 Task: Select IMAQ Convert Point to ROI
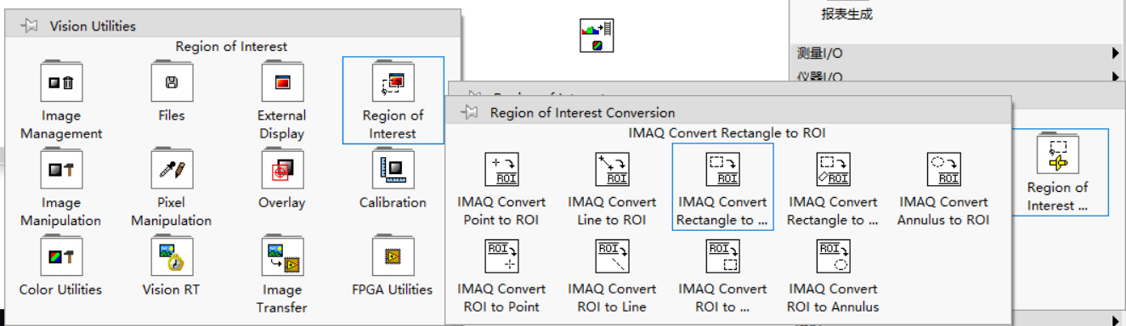click(x=501, y=170)
